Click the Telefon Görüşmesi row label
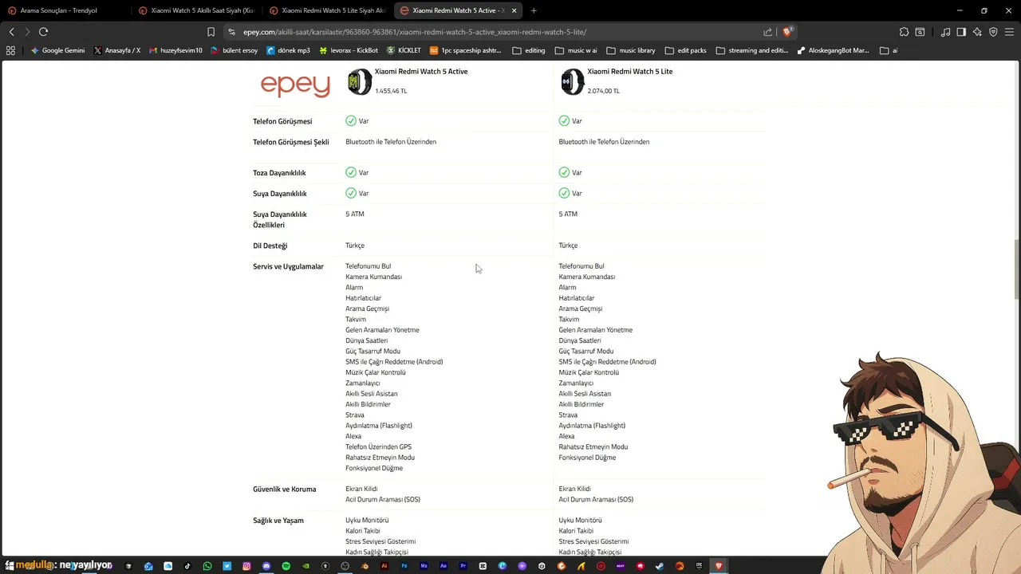Screen dimensions: 1021x574 click(282, 121)
